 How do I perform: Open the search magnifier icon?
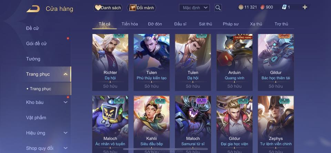[218, 8]
